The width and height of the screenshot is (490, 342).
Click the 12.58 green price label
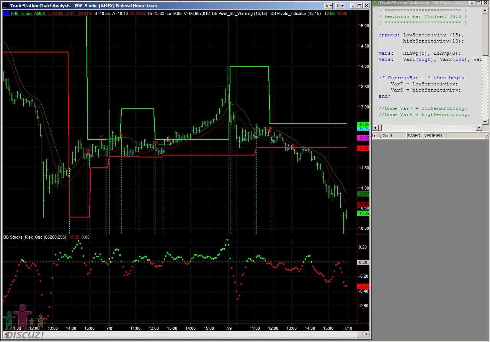click(x=363, y=124)
